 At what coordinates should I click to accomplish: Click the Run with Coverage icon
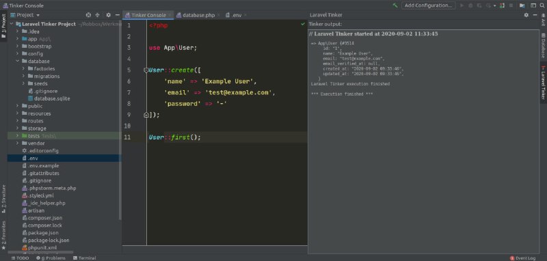pyautogui.click(x=479, y=5)
